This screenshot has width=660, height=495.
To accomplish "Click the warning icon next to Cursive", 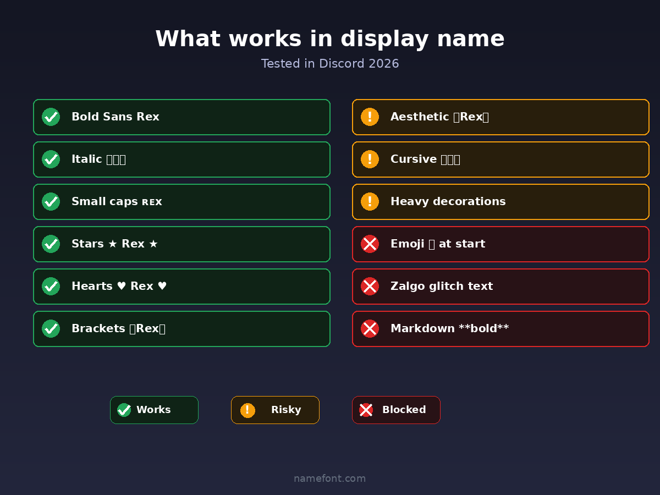I will 370,159.
